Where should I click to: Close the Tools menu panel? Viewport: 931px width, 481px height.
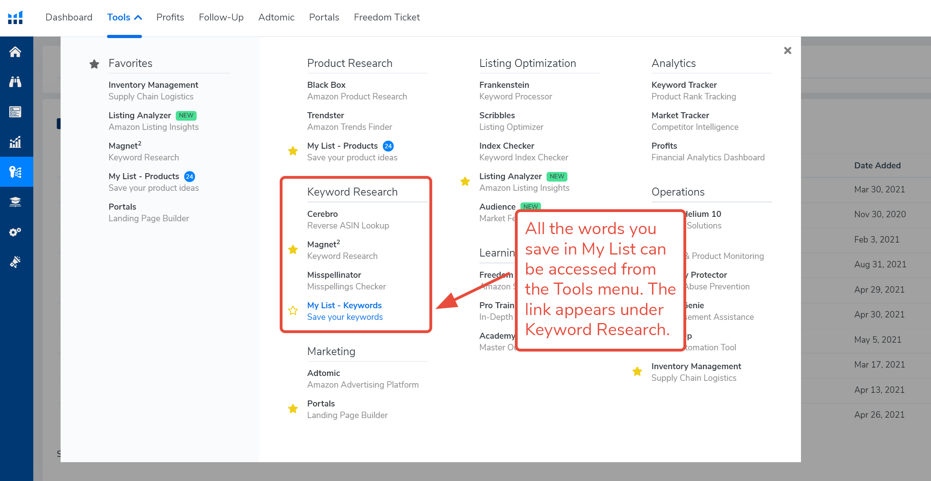[787, 51]
